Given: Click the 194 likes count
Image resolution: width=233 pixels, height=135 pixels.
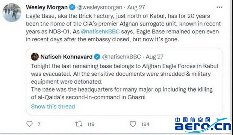Looking at the screenshot, I should coord(145,124).
